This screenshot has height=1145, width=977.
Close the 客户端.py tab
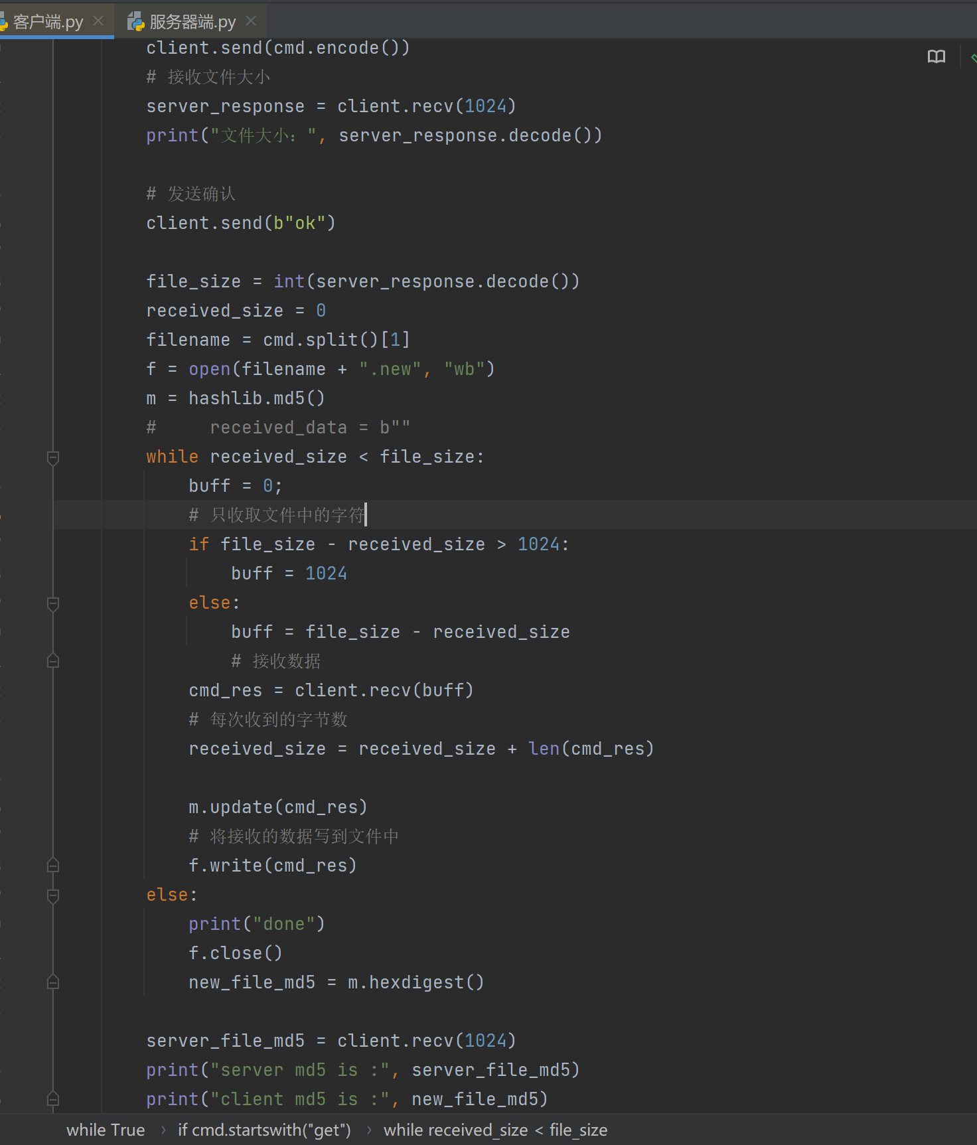point(98,21)
